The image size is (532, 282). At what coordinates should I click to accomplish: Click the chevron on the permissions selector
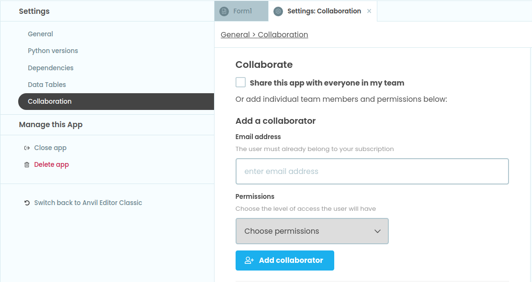pos(378,231)
